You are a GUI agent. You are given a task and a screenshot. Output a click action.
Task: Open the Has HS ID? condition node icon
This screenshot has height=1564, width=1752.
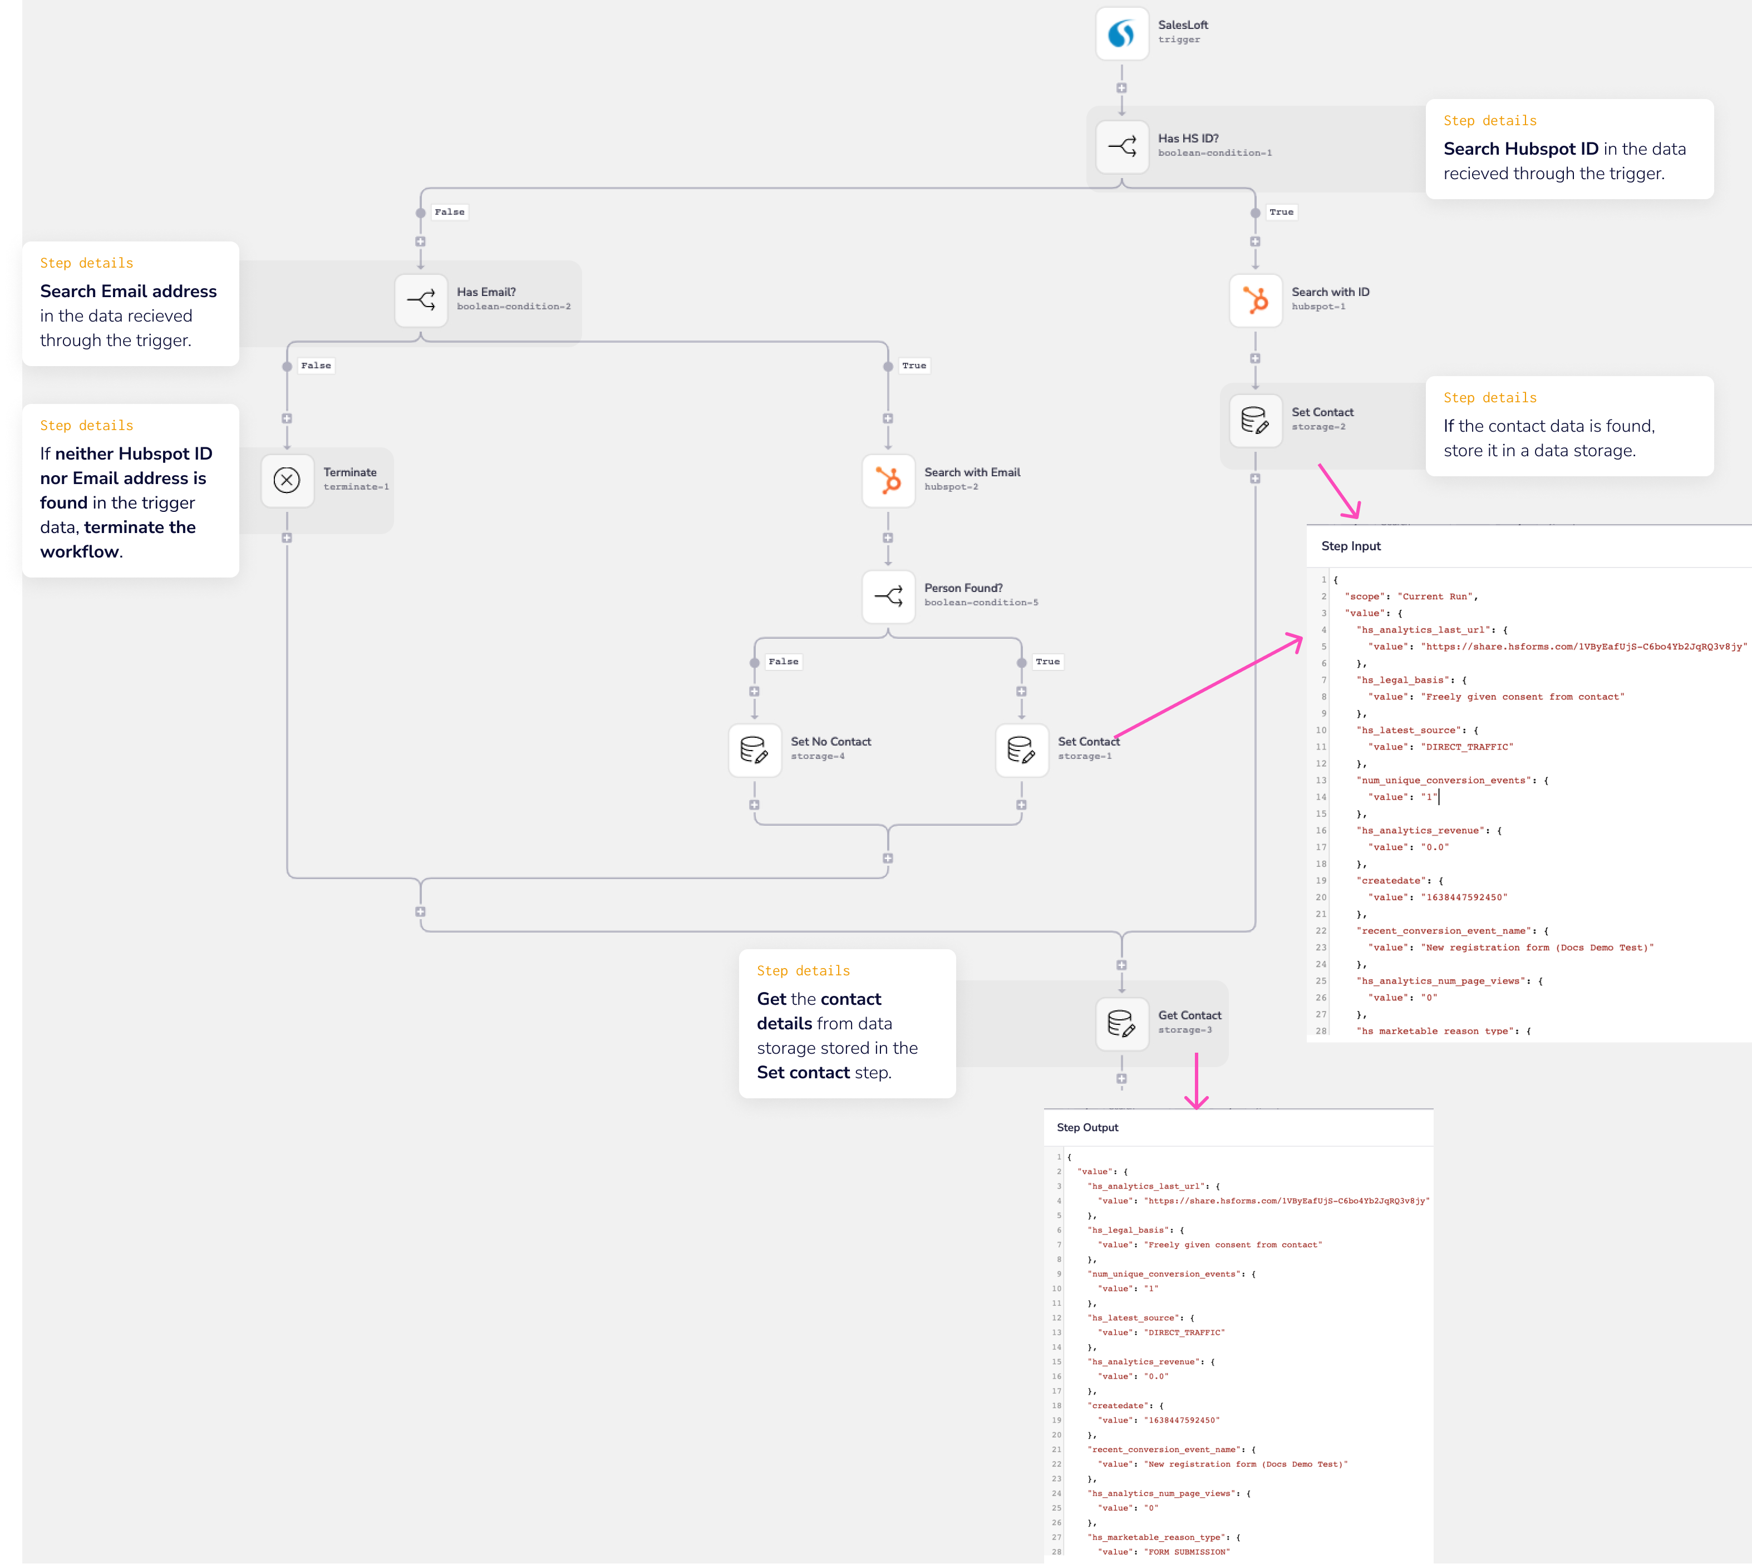[1122, 146]
